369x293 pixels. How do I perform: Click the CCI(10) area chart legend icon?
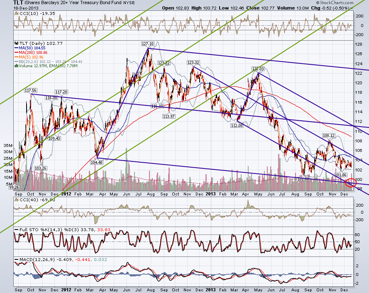pos(17,14)
